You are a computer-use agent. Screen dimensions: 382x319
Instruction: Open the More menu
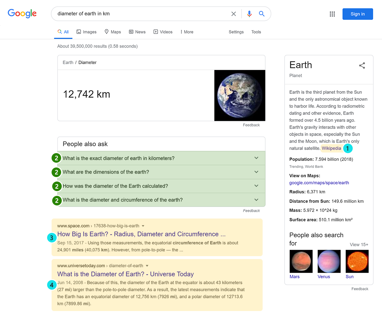coord(187,32)
